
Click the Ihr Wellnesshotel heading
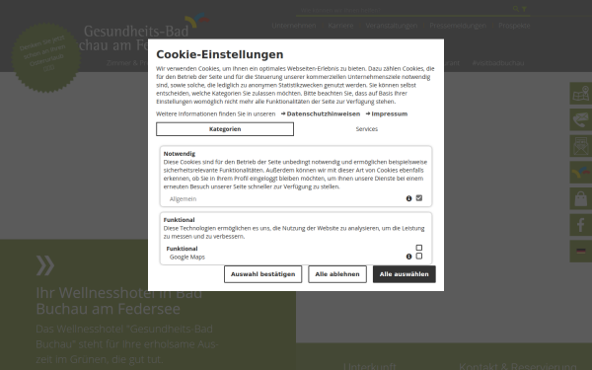119,301
